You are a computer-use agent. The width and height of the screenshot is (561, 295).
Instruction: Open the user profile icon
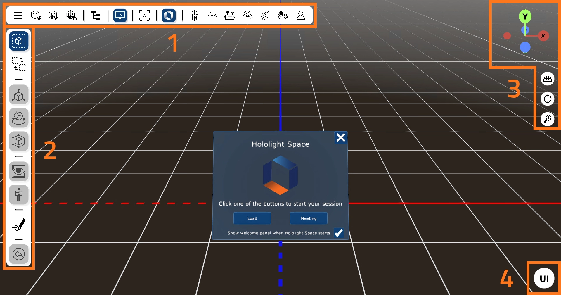301,15
